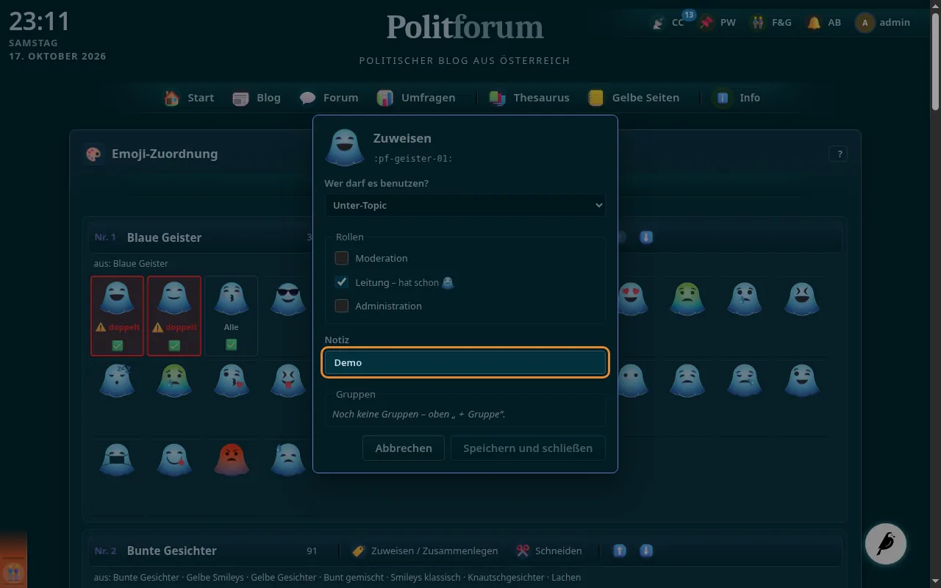Viewport: 941px width, 588px height.
Task: Cancel the dialog with Abbrechen
Action: pos(404,448)
